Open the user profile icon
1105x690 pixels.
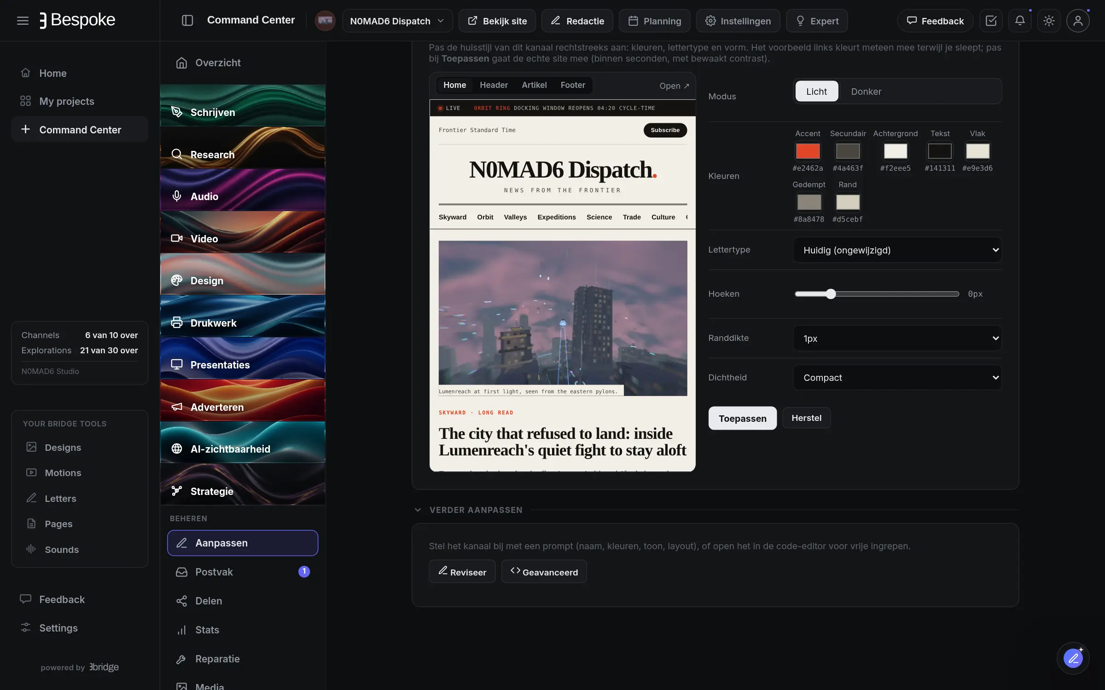pyautogui.click(x=1078, y=21)
